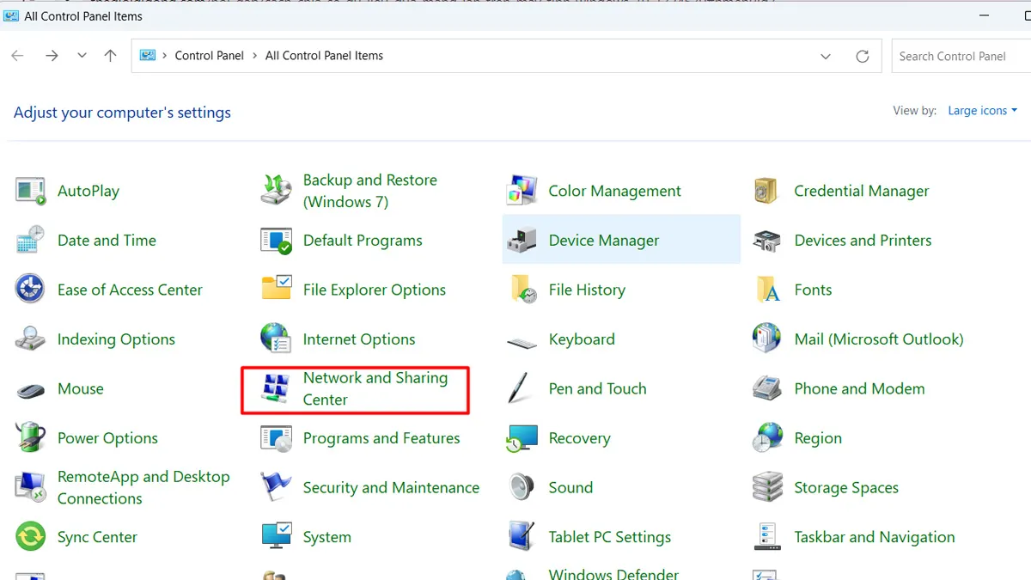Open the Network and Sharing Center

(375, 388)
